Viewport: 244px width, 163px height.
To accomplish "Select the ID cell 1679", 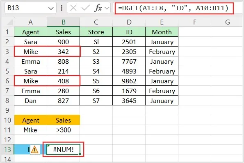I will pyautogui.click(x=129, y=91).
